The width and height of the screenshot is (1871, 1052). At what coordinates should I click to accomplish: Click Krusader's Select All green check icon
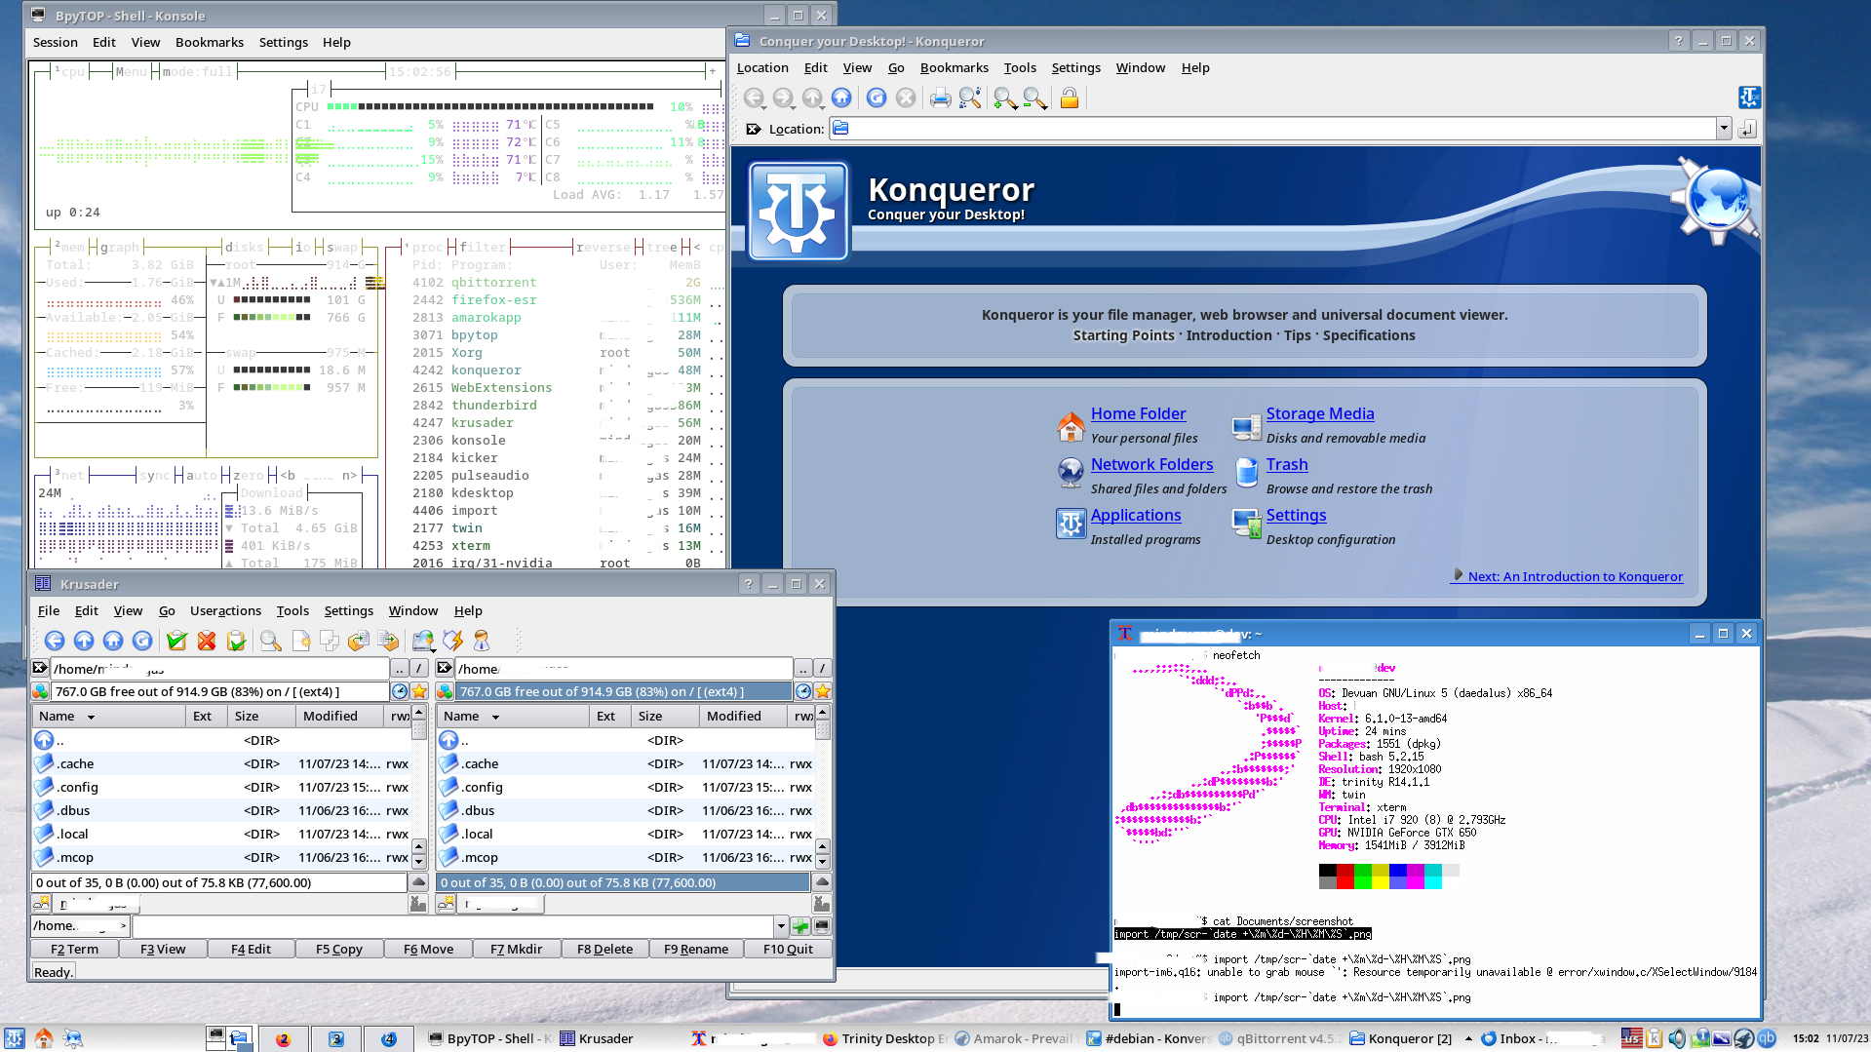click(176, 641)
